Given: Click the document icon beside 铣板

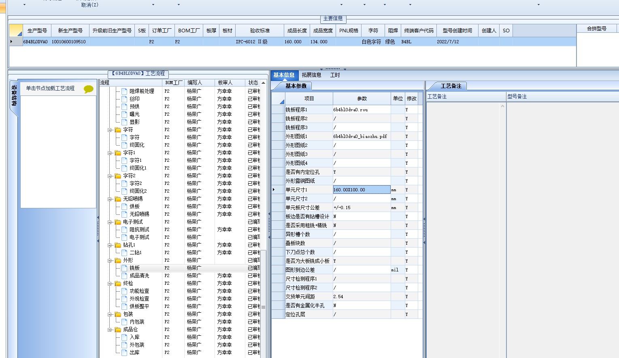Looking at the screenshot, I should [x=125, y=268].
